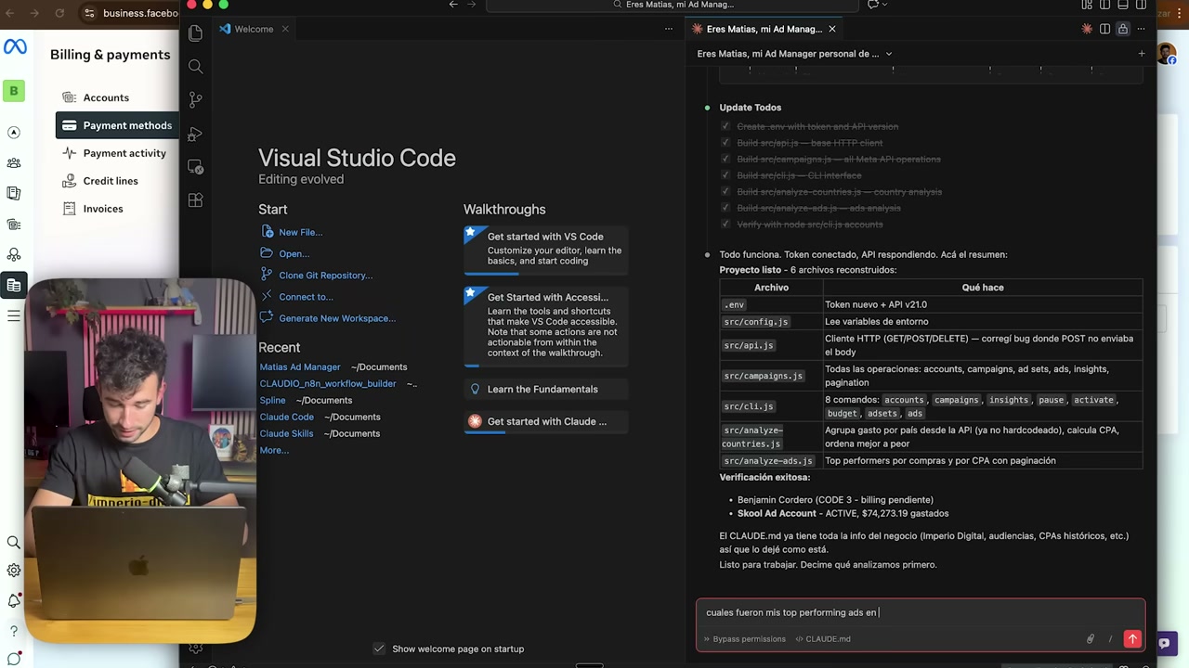Uncheck Show welcome page on startup
The height and width of the screenshot is (668, 1189).
coord(379,649)
